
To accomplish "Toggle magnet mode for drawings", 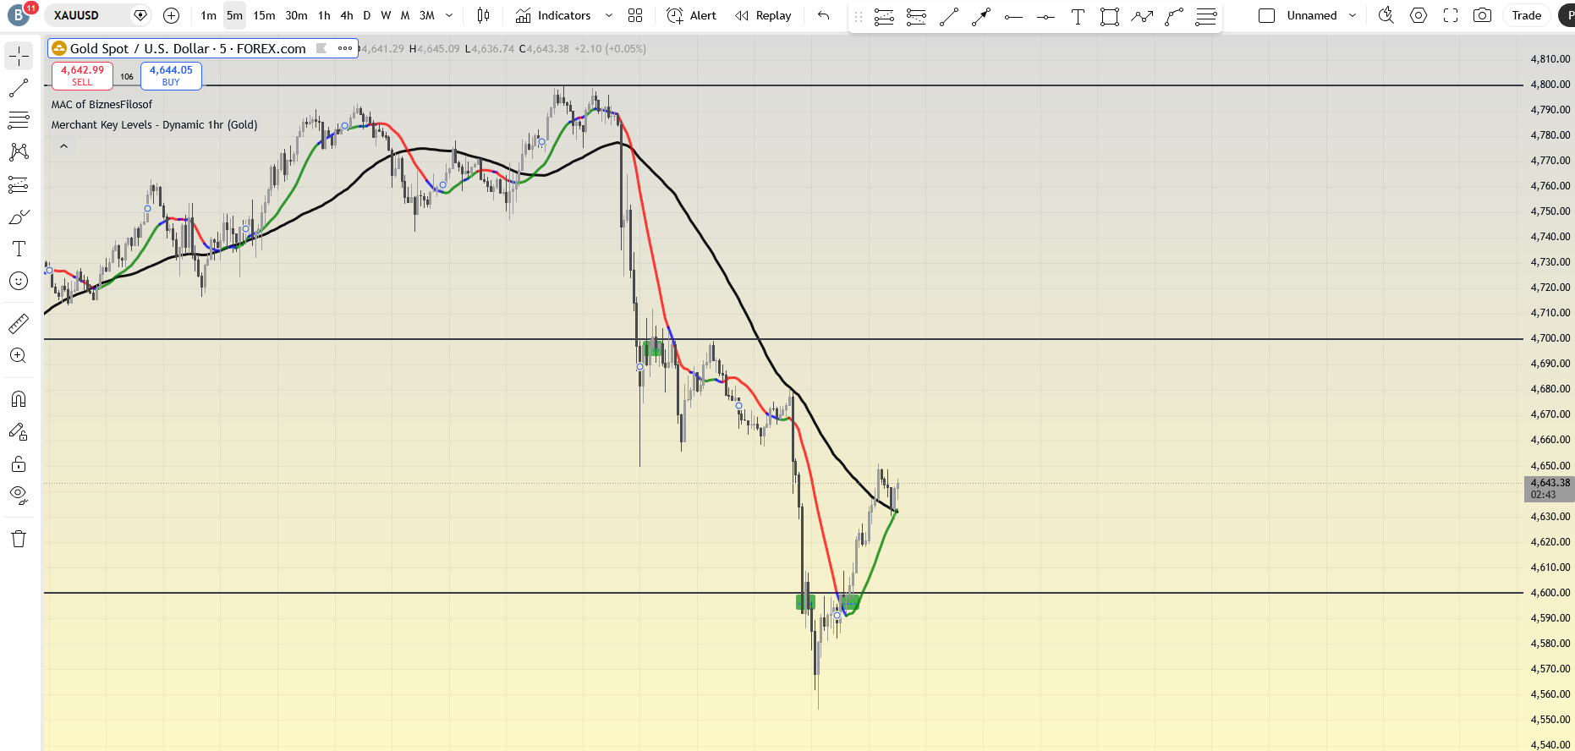I will 19,399.
